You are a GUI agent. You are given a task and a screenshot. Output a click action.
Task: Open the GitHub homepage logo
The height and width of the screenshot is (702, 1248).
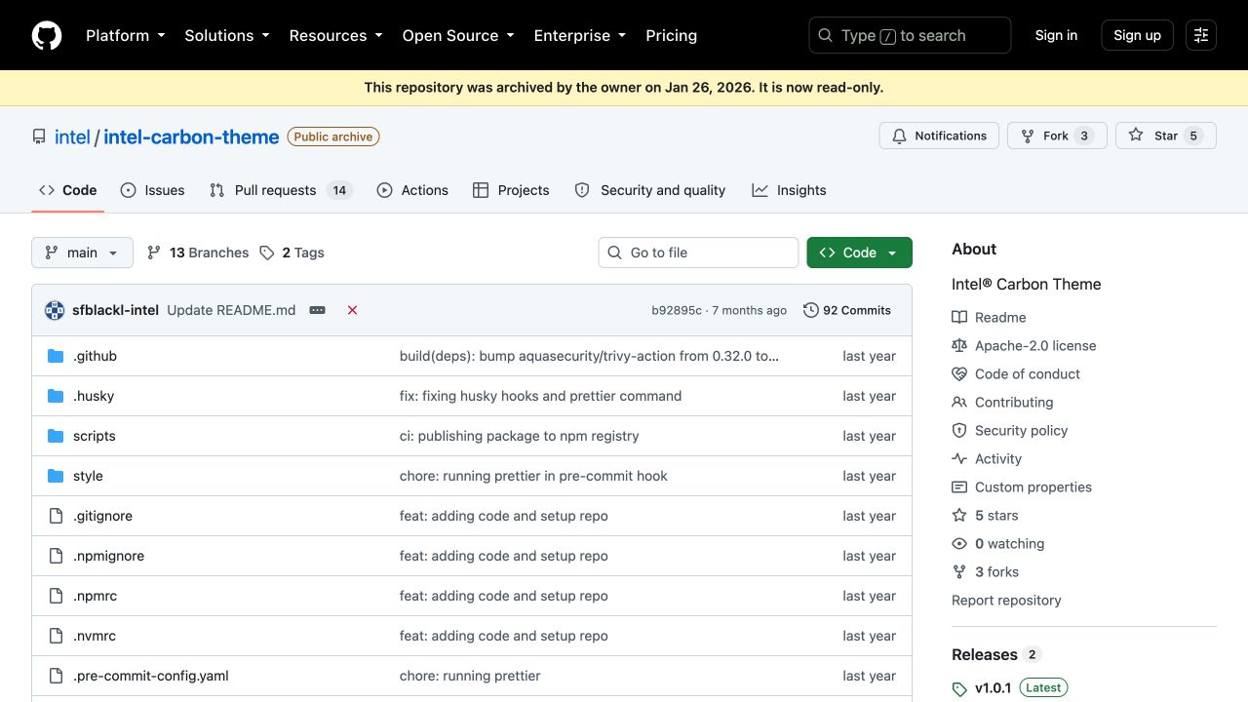pos(47,35)
